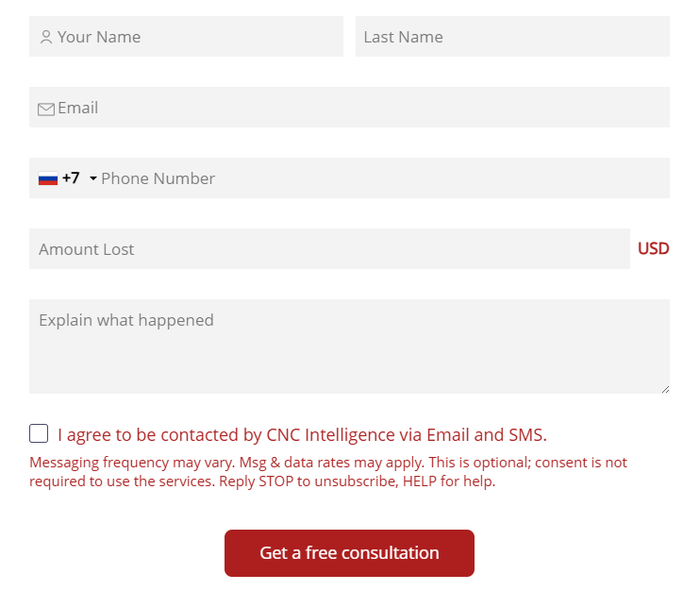Focus the Last Name input field
The width and height of the screenshot is (700, 591).
(512, 37)
